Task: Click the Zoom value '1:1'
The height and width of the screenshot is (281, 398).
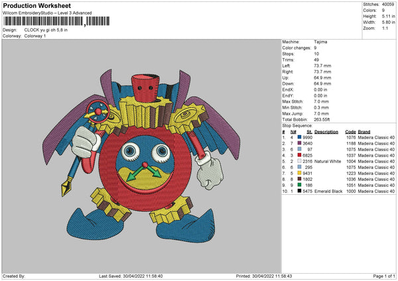Action: 385,28
